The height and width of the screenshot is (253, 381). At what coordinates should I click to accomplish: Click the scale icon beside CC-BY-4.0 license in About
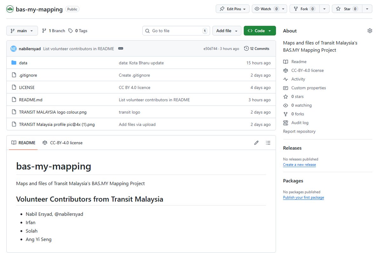tap(286, 70)
